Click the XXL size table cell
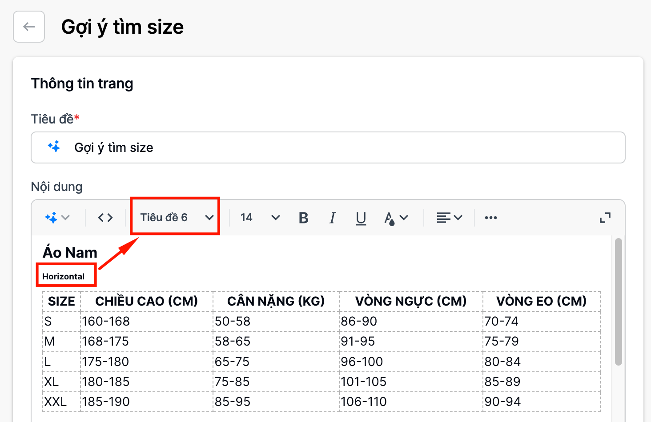Viewport: 651px width, 422px height. 56,402
